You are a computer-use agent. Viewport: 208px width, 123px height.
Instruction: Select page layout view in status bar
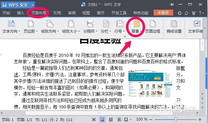click(102, 120)
